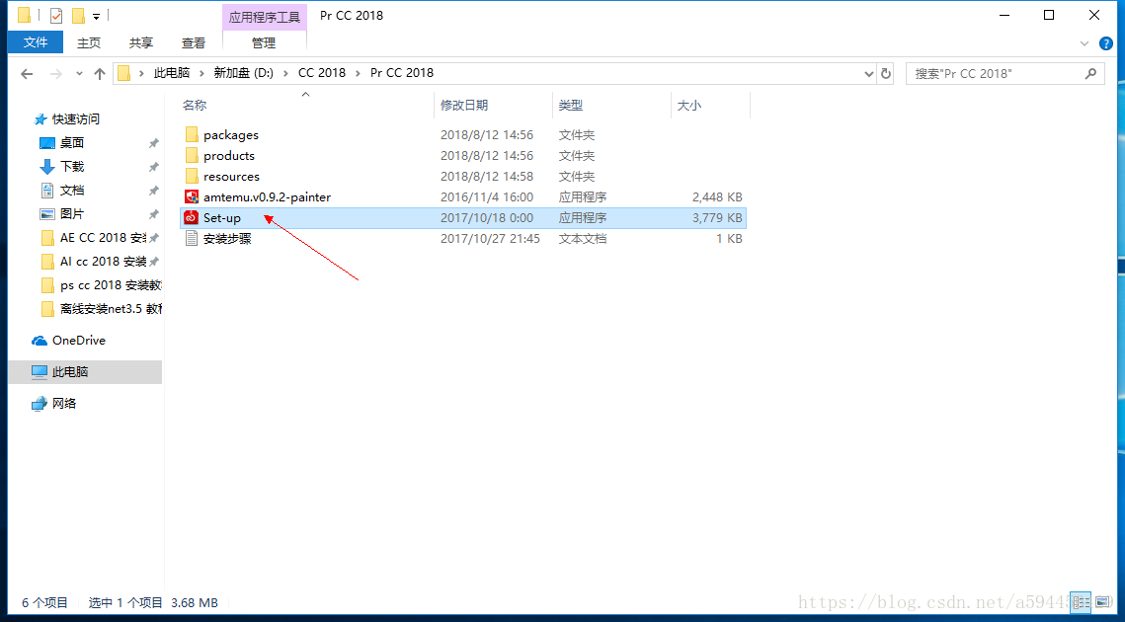This screenshot has width=1125, height=622.
Task: Click the Forward navigation arrow
Action: (x=55, y=73)
